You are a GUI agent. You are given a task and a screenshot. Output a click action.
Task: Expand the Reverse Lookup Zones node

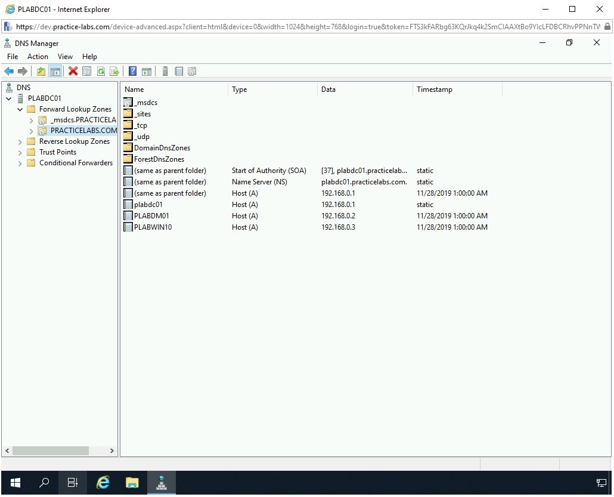[20, 142]
